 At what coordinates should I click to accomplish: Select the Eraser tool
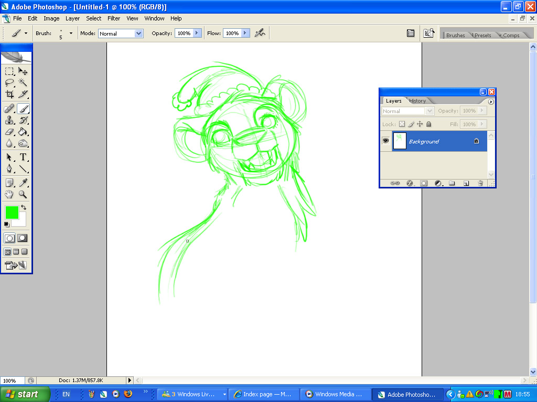[9, 132]
